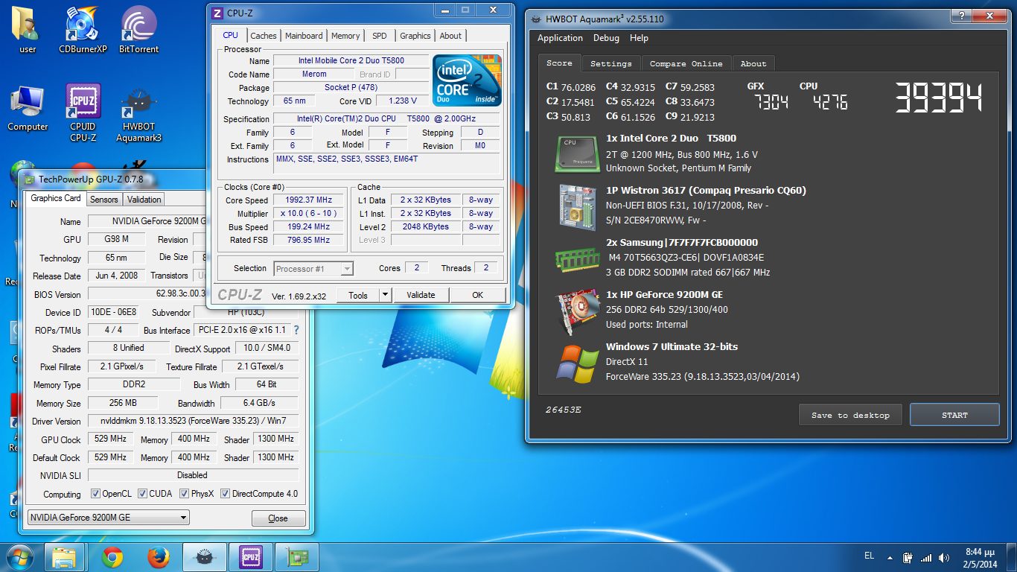Click the Validate button in CPU-Z
The image size is (1017, 572).
coord(421,295)
